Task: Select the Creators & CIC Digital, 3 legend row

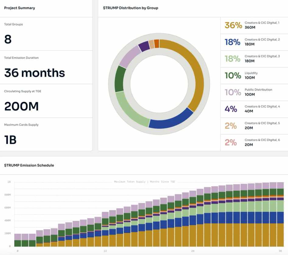Action: pyautogui.click(x=254, y=59)
